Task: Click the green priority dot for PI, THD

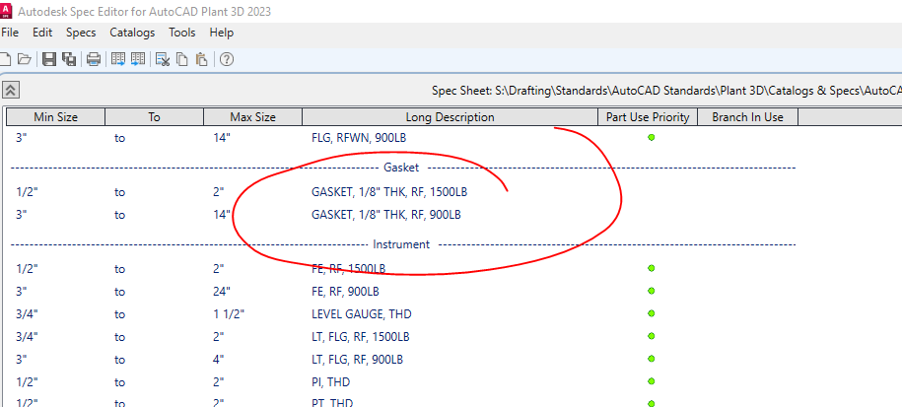Action: [652, 381]
